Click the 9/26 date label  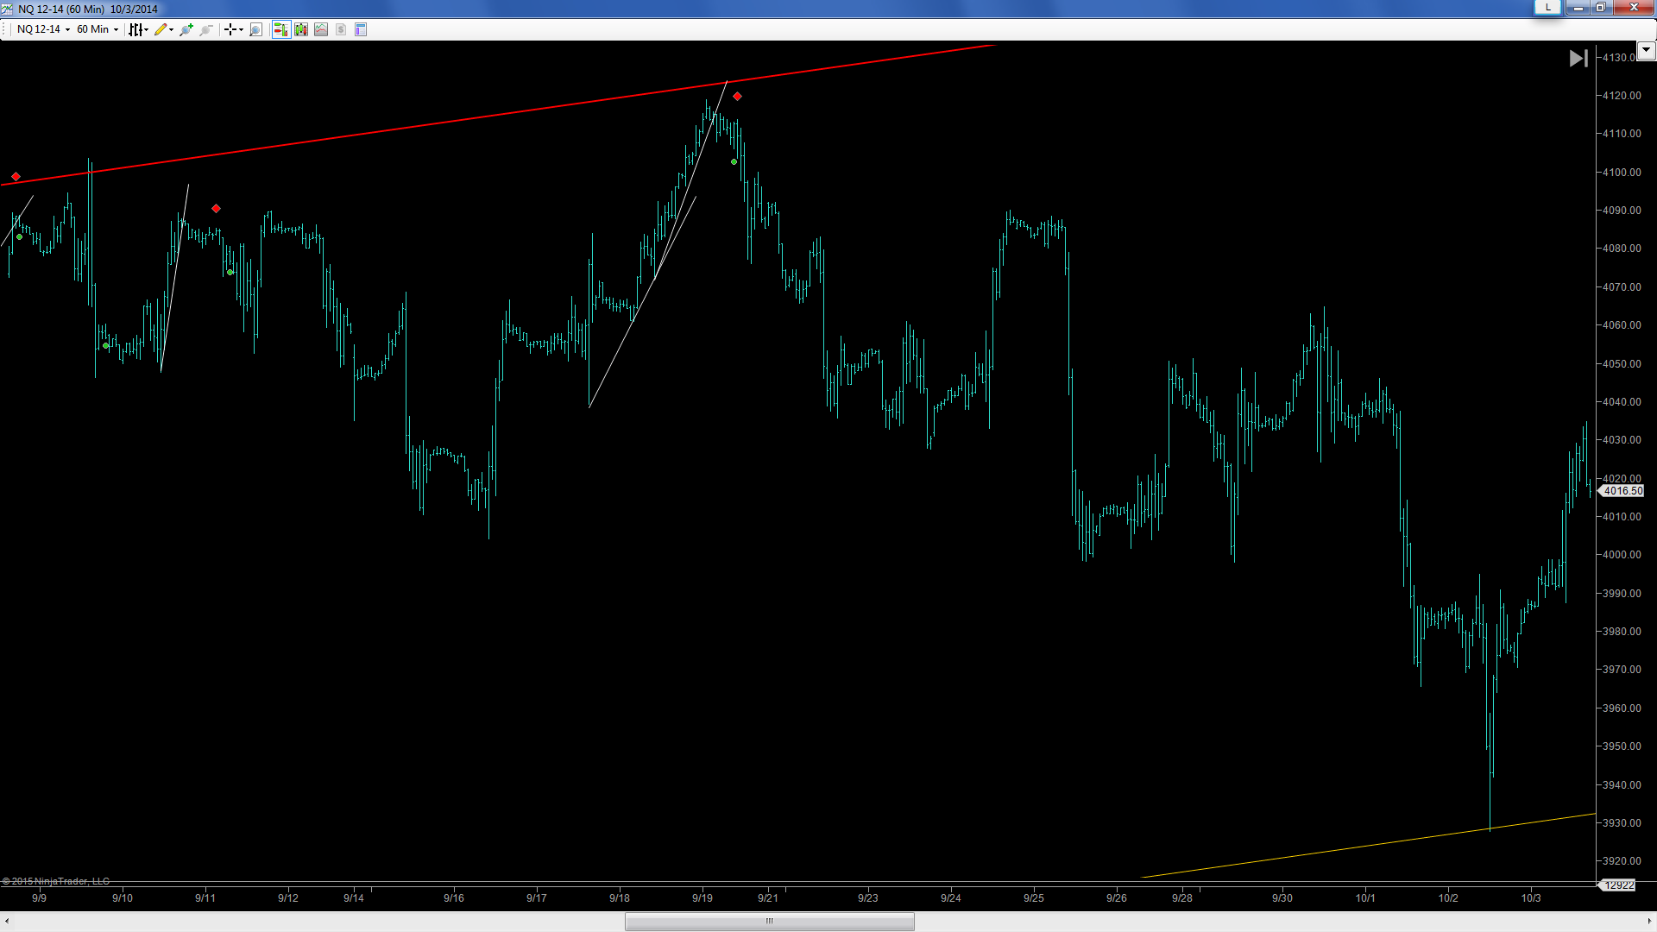(x=1117, y=898)
